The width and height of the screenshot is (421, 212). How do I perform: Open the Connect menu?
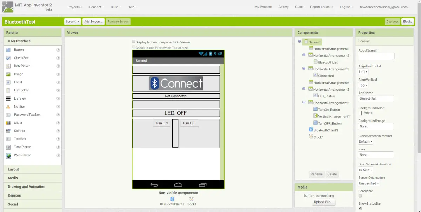coord(96,7)
